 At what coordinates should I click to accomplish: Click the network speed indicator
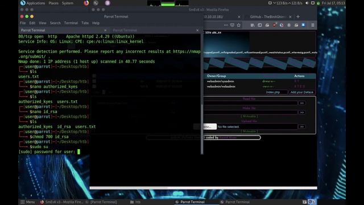(x=286, y=3)
